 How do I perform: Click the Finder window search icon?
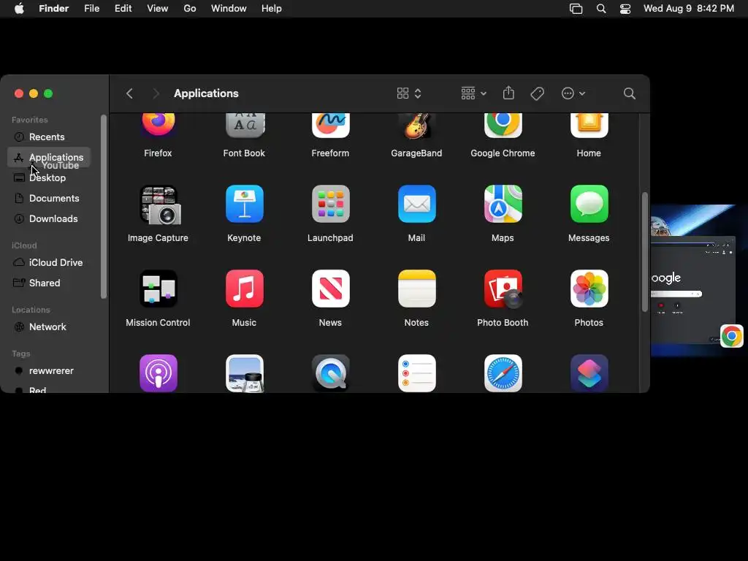tap(629, 93)
